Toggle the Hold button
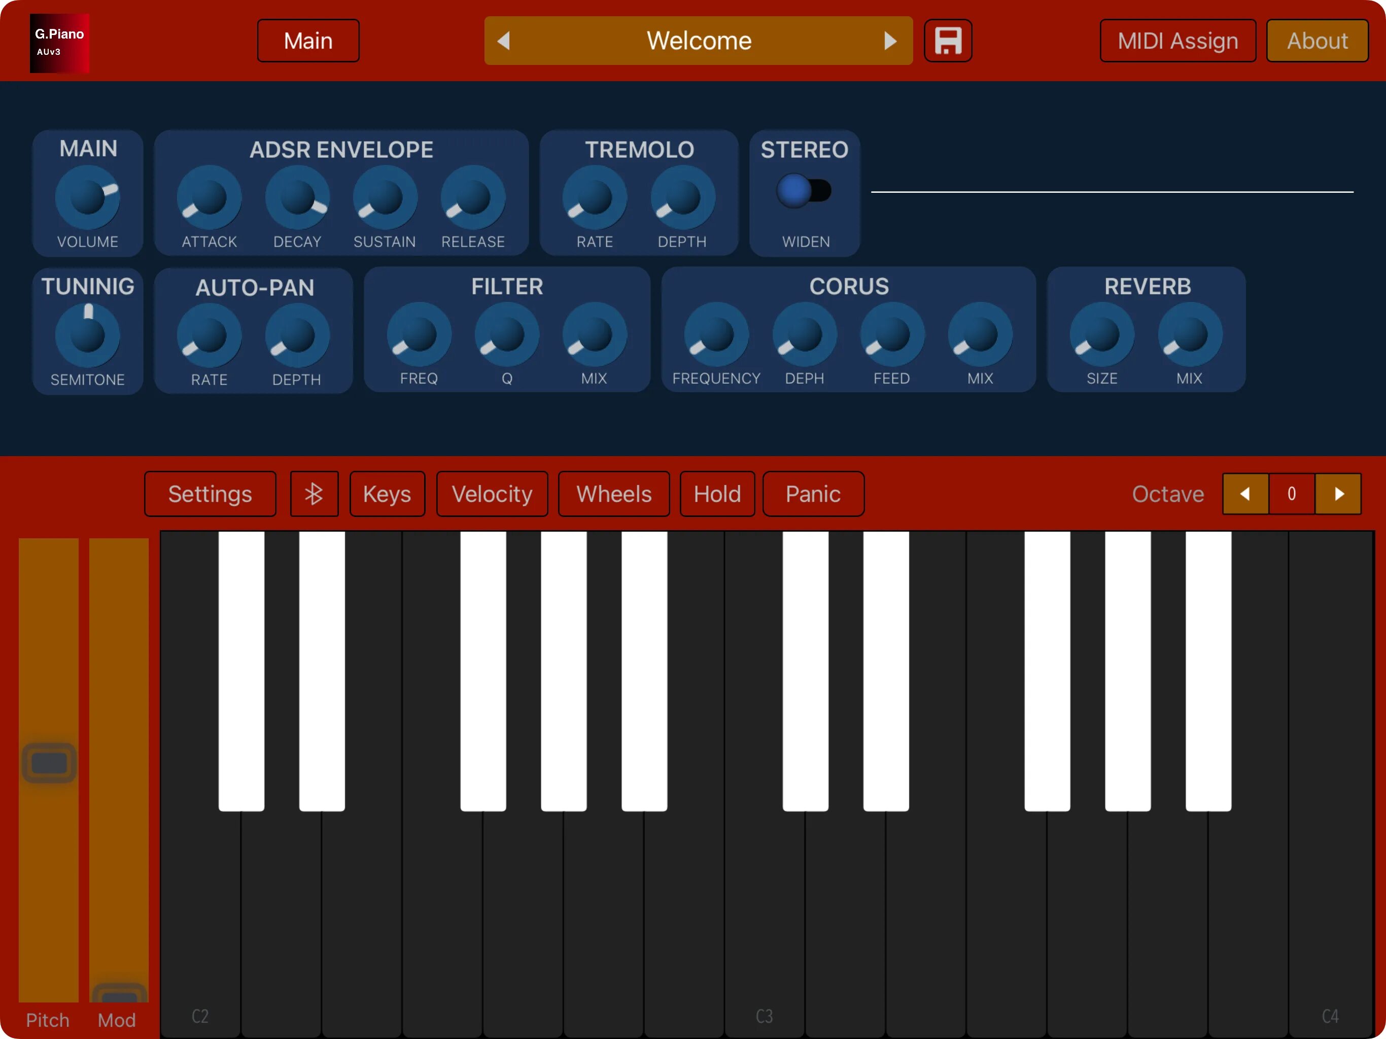Image resolution: width=1386 pixels, height=1039 pixels. (717, 494)
